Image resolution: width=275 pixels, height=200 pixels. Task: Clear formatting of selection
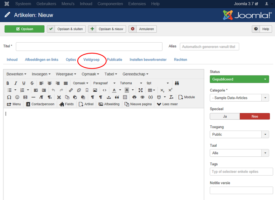click(171, 97)
